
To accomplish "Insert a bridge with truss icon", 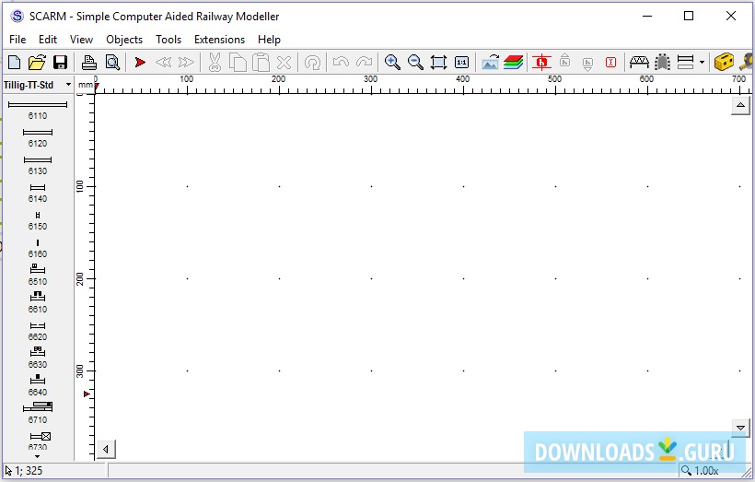I will [x=639, y=62].
